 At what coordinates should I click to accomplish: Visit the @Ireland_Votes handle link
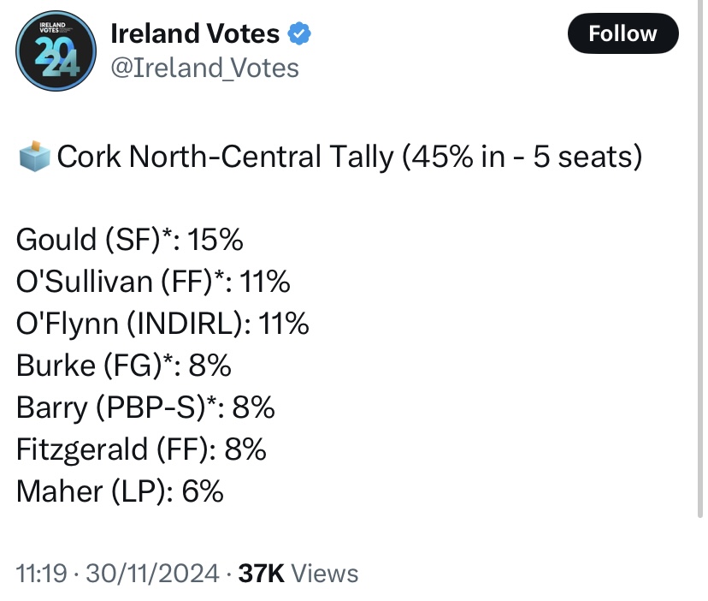point(205,67)
